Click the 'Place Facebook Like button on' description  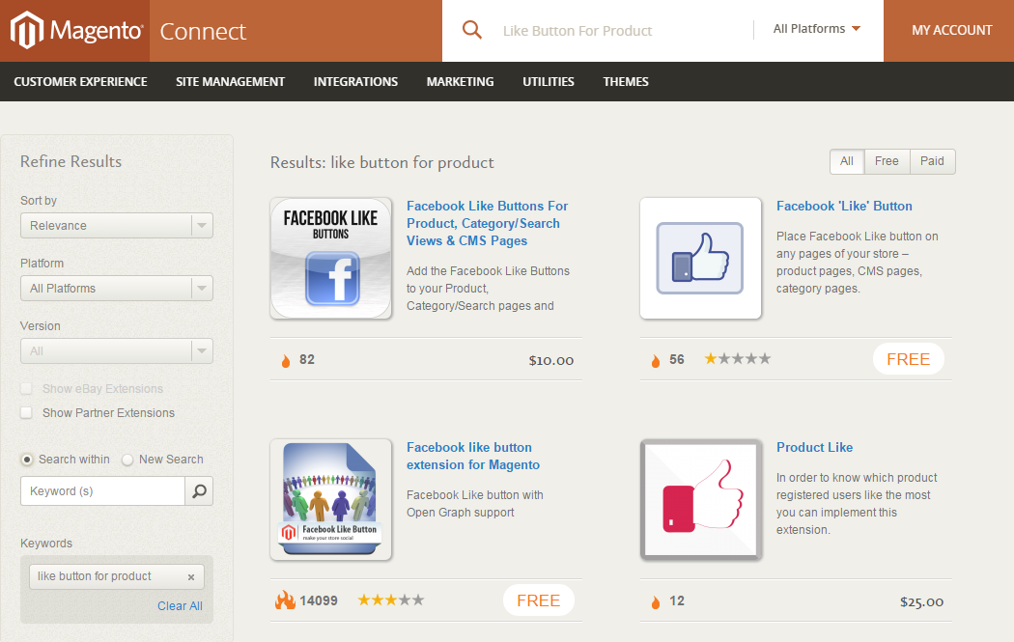pyautogui.click(x=858, y=263)
